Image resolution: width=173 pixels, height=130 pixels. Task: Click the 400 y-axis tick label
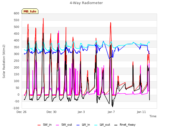(x=16, y=41)
